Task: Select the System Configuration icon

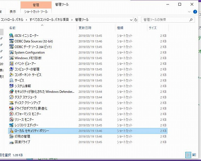Action: 11,53
